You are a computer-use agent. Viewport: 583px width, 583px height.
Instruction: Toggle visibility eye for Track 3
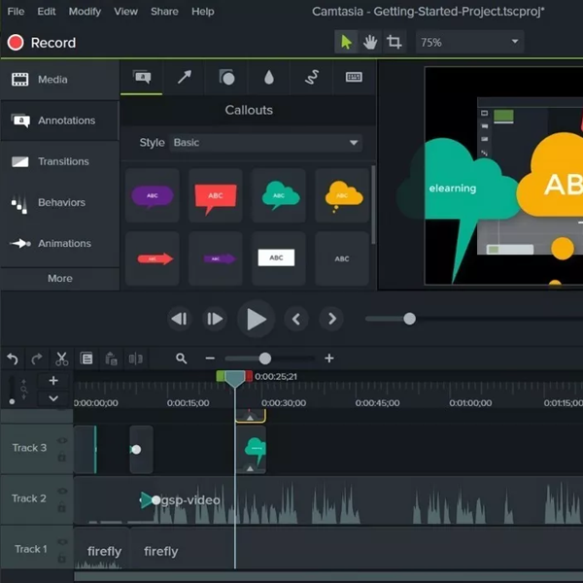(x=62, y=441)
